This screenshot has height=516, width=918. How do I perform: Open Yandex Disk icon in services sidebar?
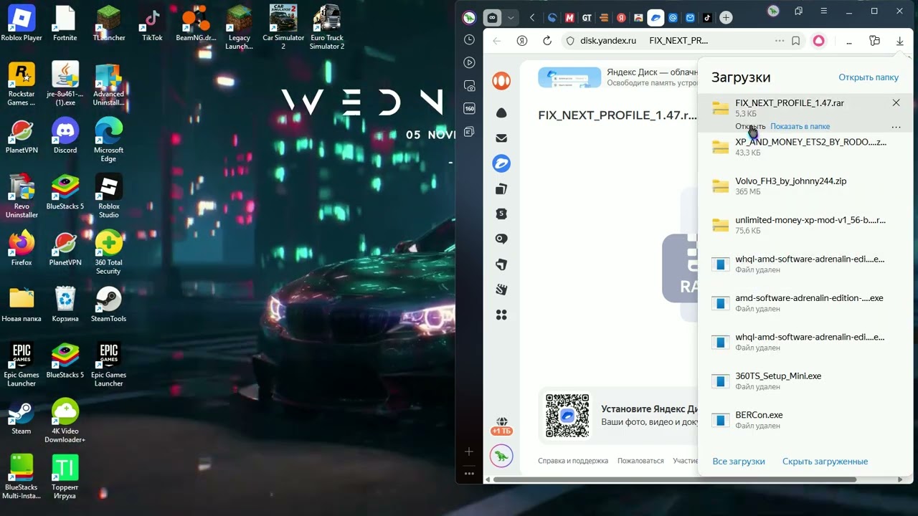(501, 163)
